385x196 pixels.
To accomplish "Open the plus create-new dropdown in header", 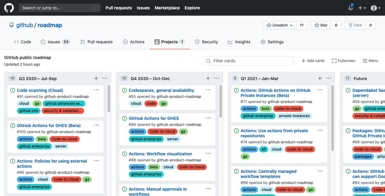I will point(362,8).
